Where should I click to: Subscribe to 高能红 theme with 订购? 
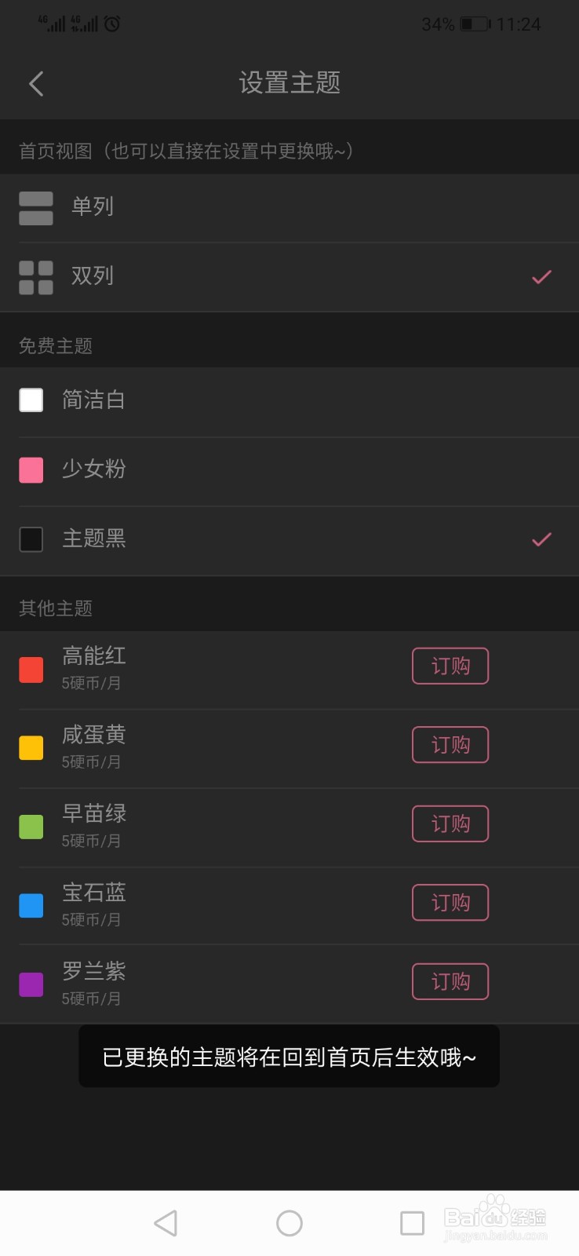pos(450,666)
